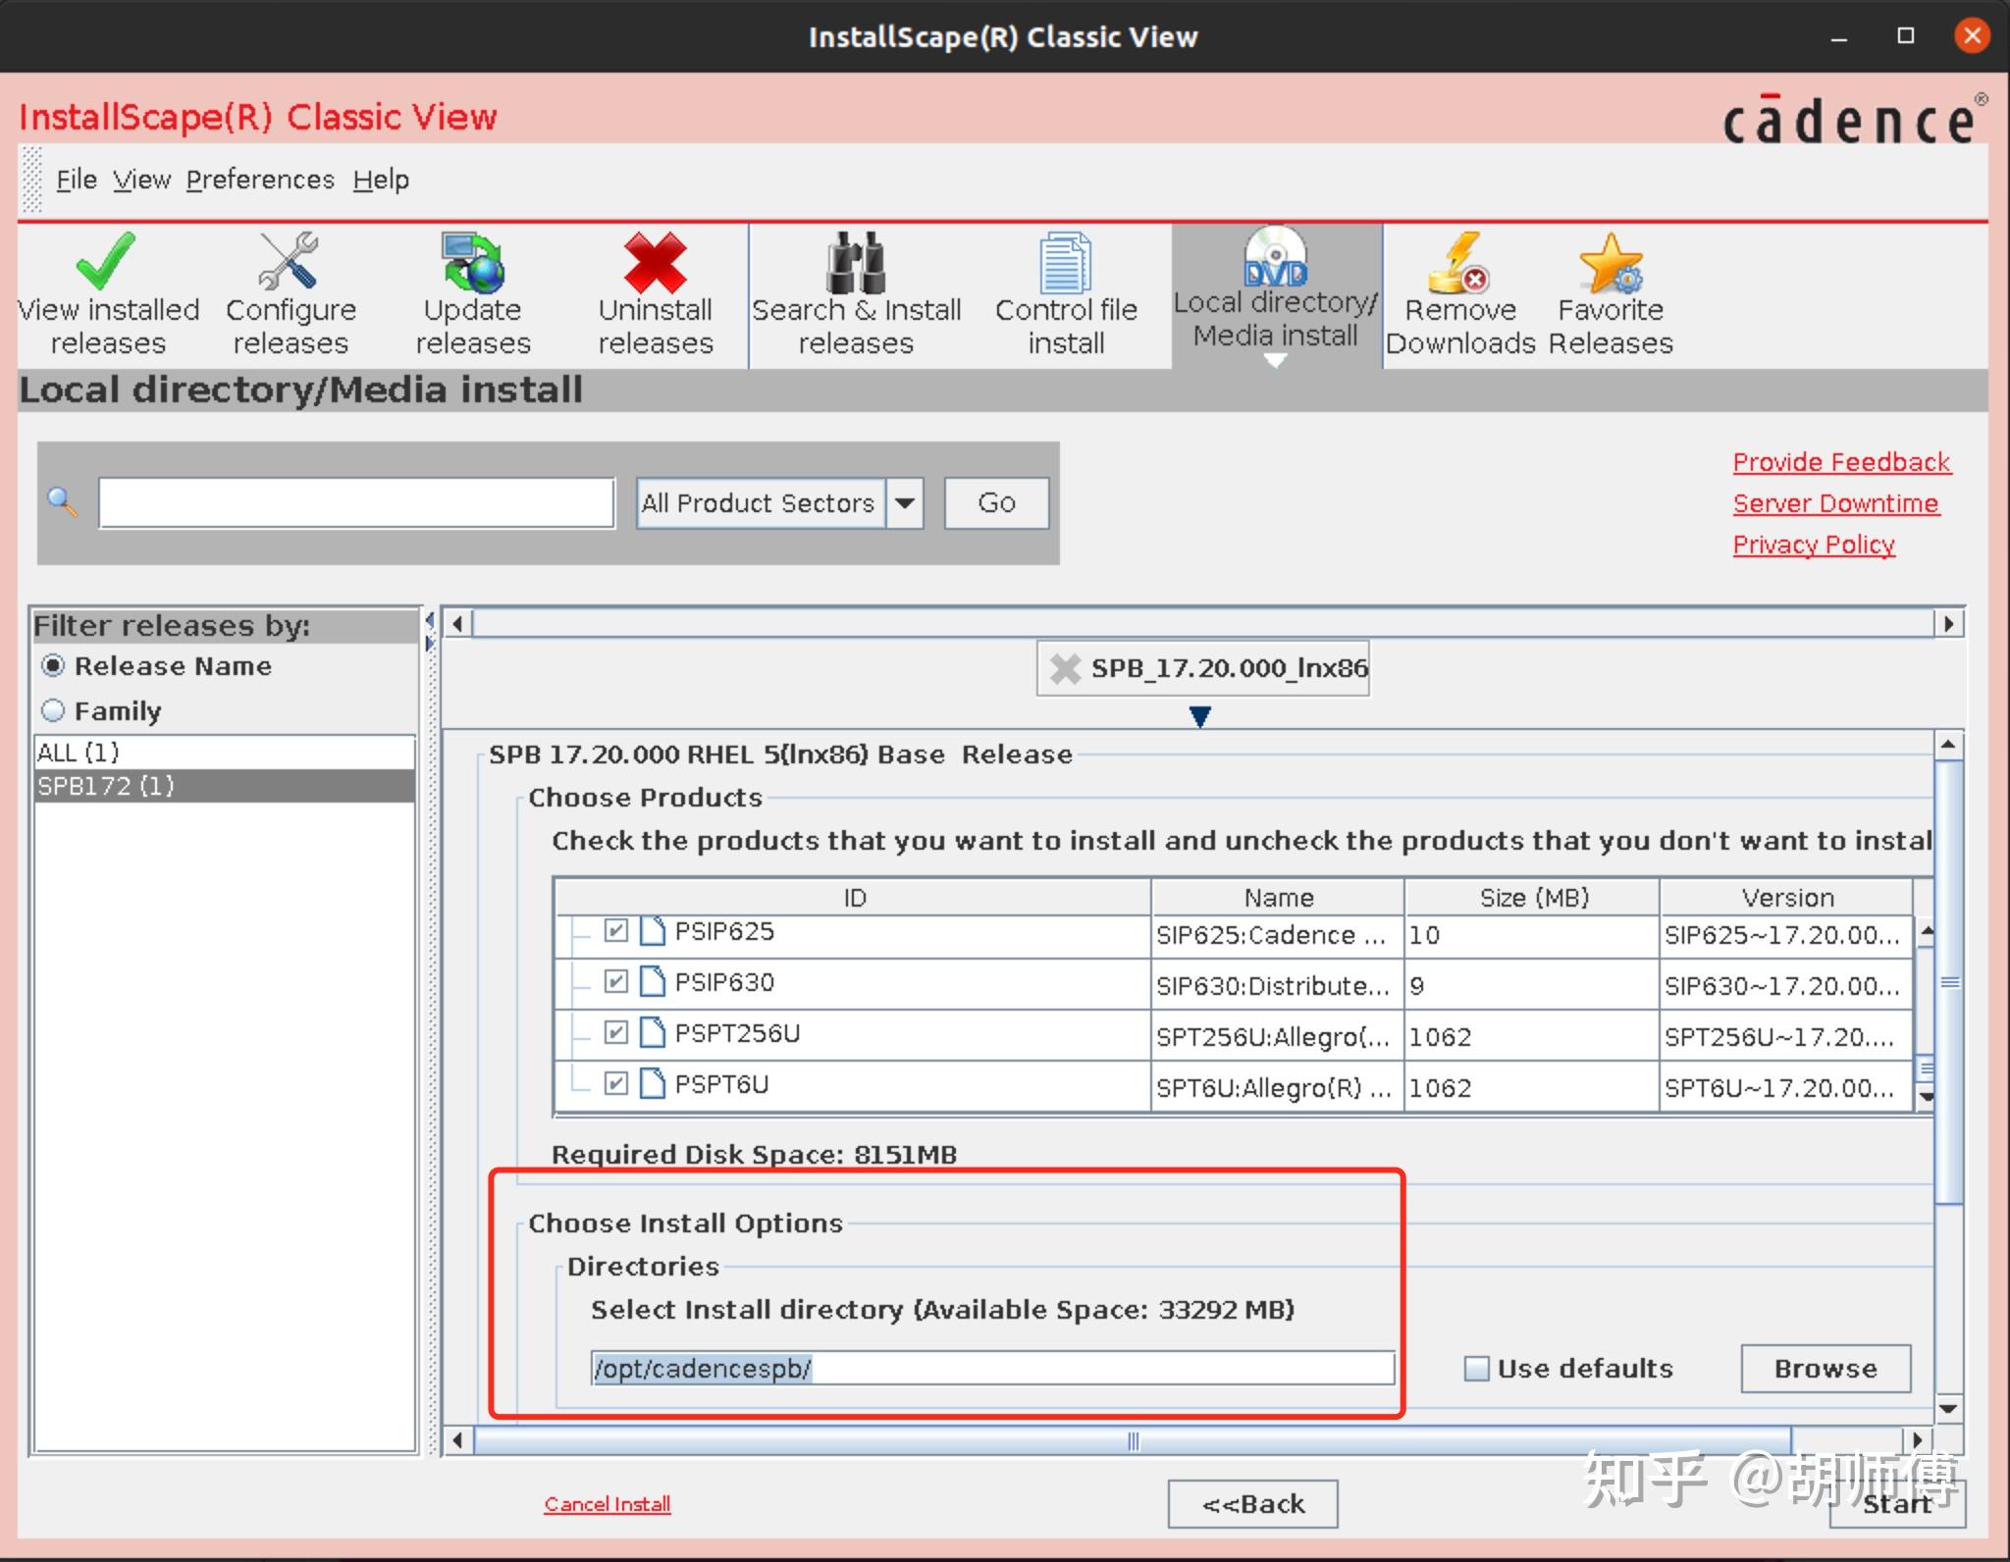Click scroll right arrow of top scrollbar
The height and width of the screenshot is (1562, 2010).
(1949, 624)
